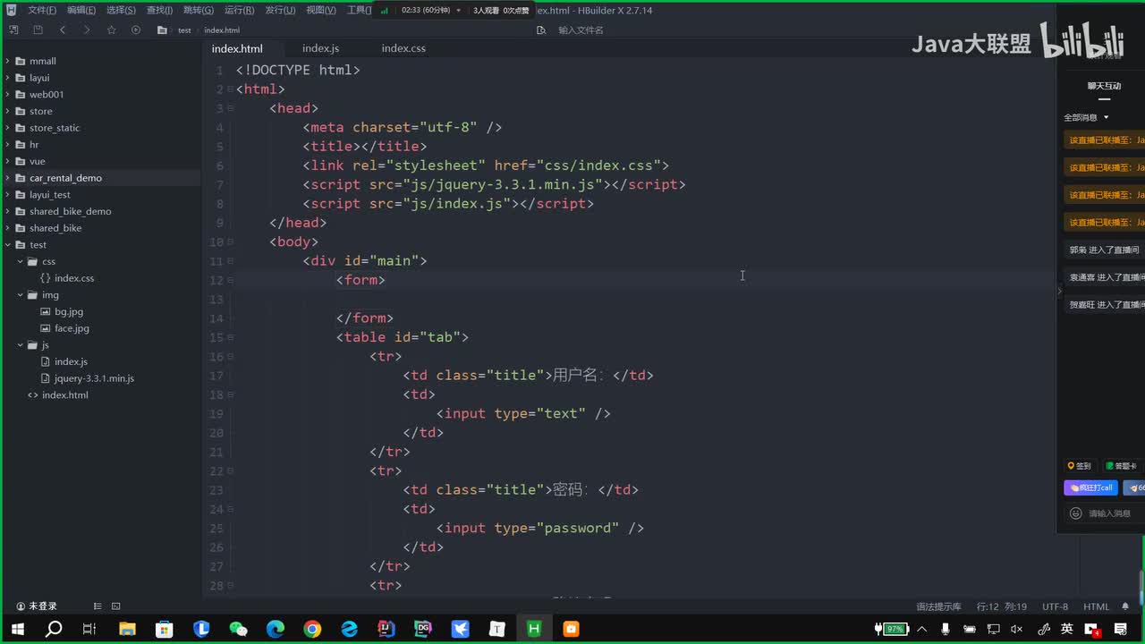The width and height of the screenshot is (1145, 644).
Task: Open the 运行(R) menu
Action: pyautogui.click(x=239, y=10)
